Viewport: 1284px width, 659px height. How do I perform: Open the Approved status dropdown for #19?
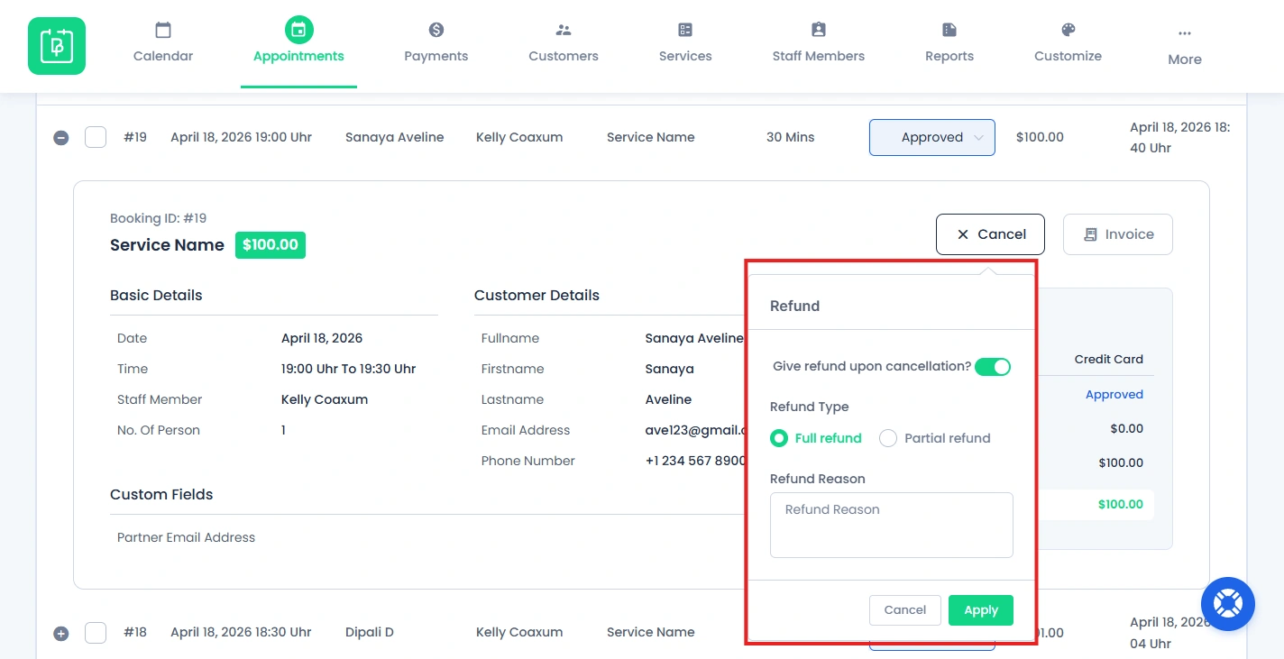[932, 137]
